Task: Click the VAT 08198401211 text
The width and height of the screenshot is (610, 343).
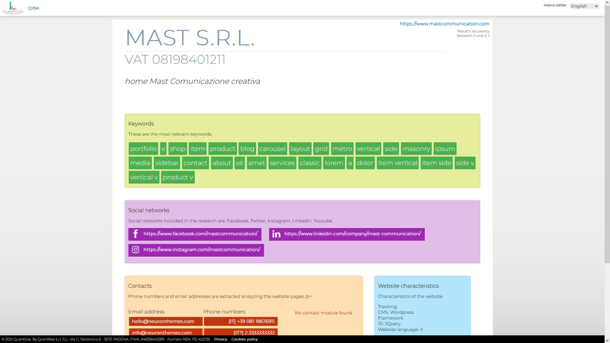Action: [x=175, y=60]
